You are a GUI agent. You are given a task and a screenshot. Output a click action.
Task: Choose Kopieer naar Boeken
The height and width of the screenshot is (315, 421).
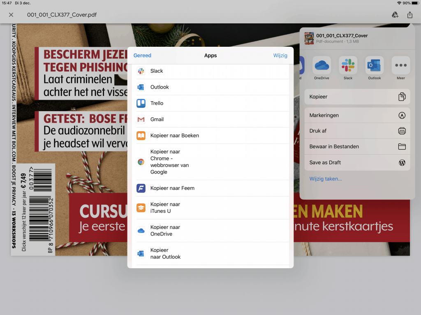(210, 135)
